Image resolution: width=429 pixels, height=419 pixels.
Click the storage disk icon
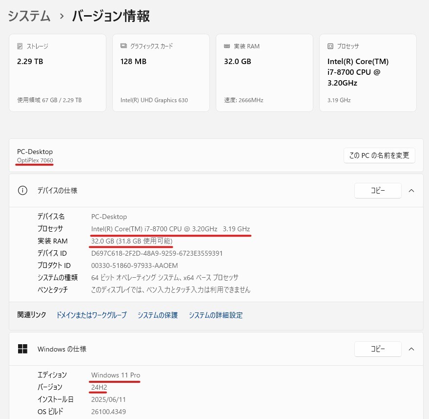20,46
